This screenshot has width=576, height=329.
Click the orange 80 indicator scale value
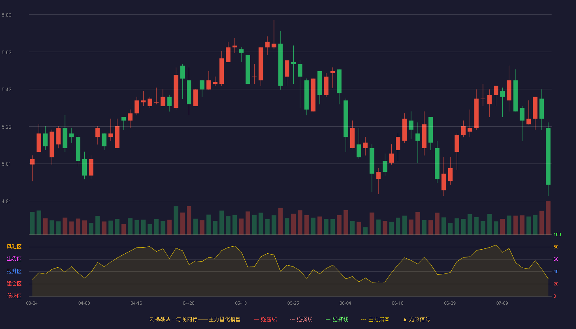pos(556,247)
